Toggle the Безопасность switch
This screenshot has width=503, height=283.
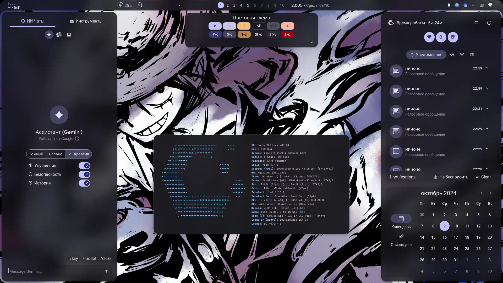click(x=84, y=174)
